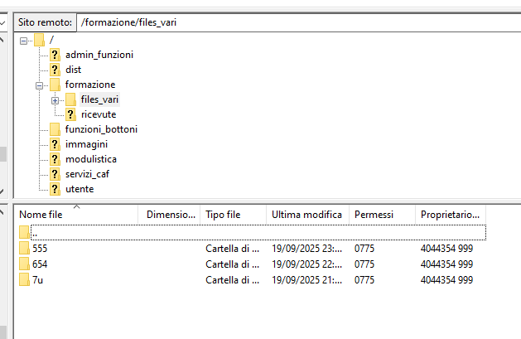This screenshot has height=339, width=521.
Task: Collapse the formazione tree node
Action: click(39, 85)
